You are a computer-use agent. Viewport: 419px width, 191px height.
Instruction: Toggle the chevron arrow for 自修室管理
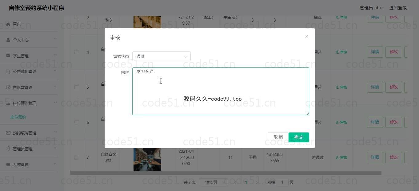[55, 87]
